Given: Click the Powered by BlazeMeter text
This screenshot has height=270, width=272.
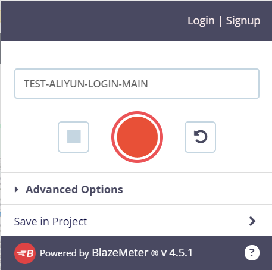Looking at the screenshot, I should [94, 253].
